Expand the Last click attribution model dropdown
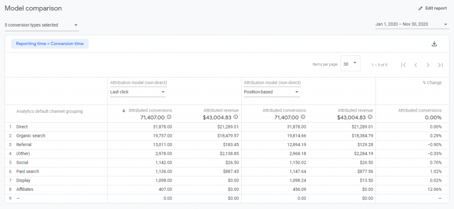 coord(138,92)
